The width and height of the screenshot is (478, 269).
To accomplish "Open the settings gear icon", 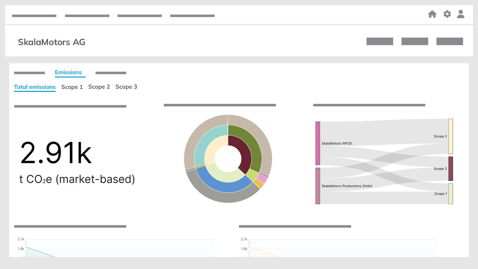I will coord(447,14).
